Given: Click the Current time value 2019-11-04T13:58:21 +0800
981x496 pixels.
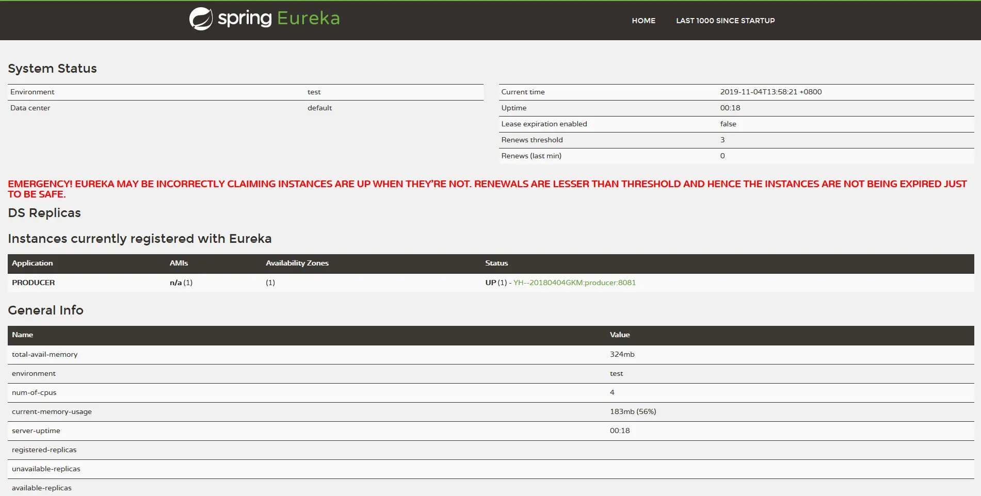Looking at the screenshot, I should [771, 92].
